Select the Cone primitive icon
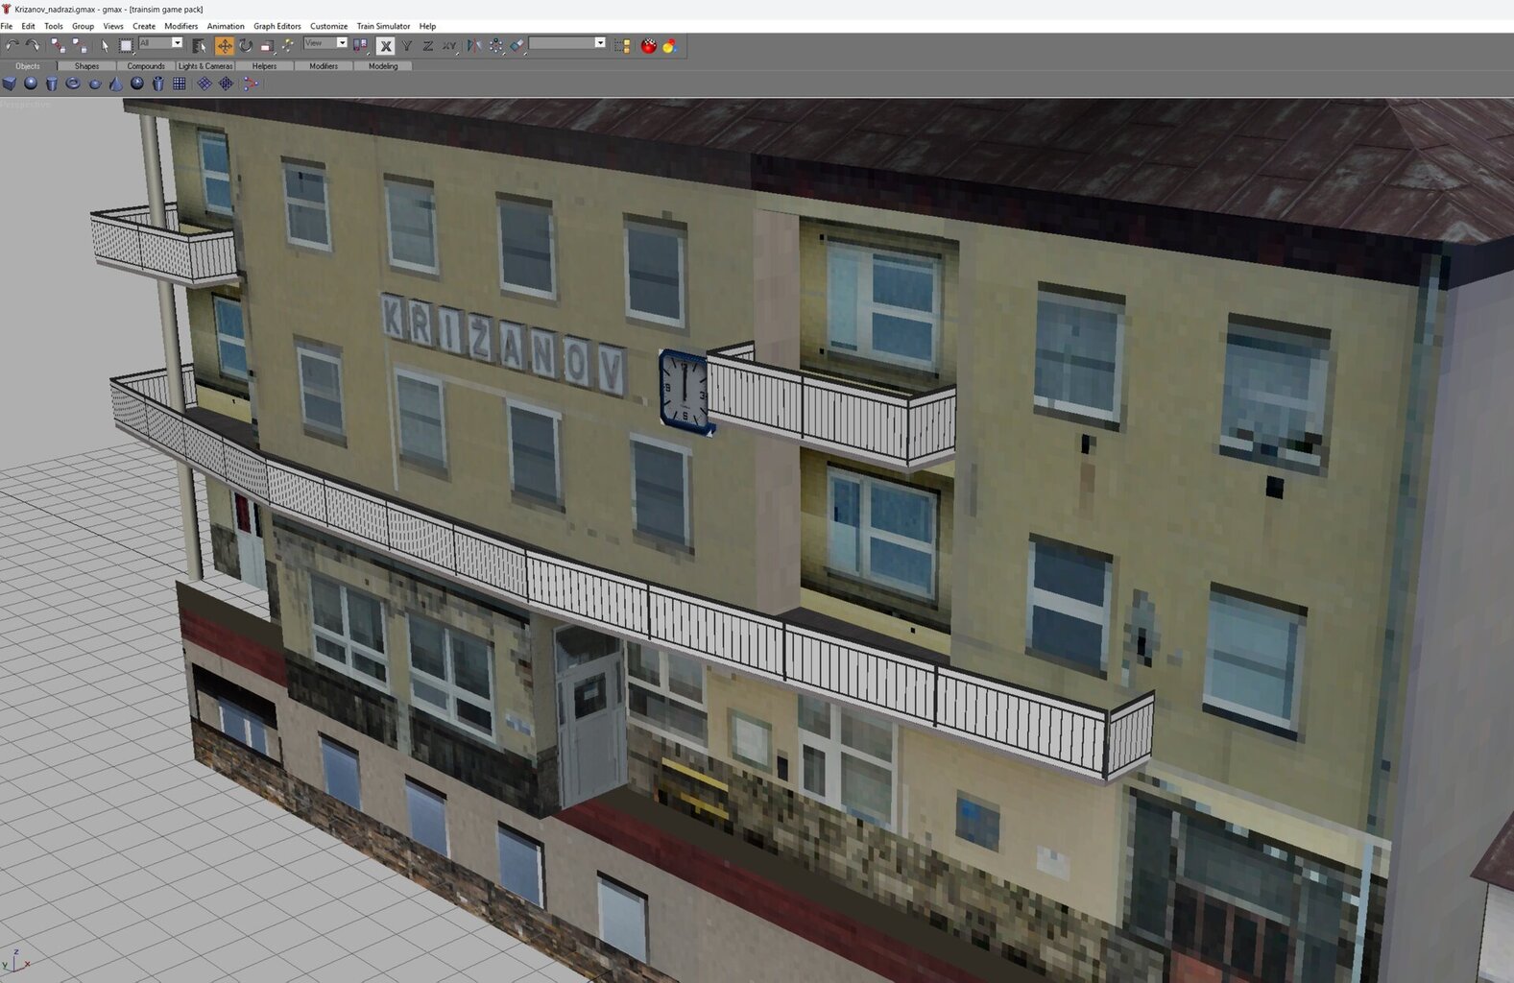The width and height of the screenshot is (1514, 983). [116, 84]
